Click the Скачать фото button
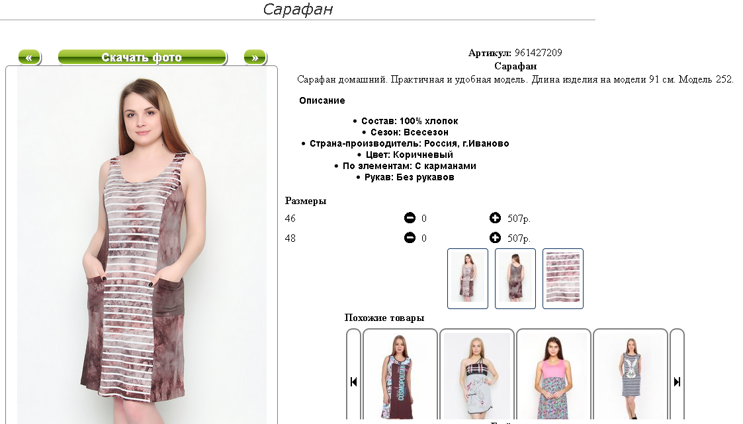This screenshot has width=743, height=424. [142, 57]
